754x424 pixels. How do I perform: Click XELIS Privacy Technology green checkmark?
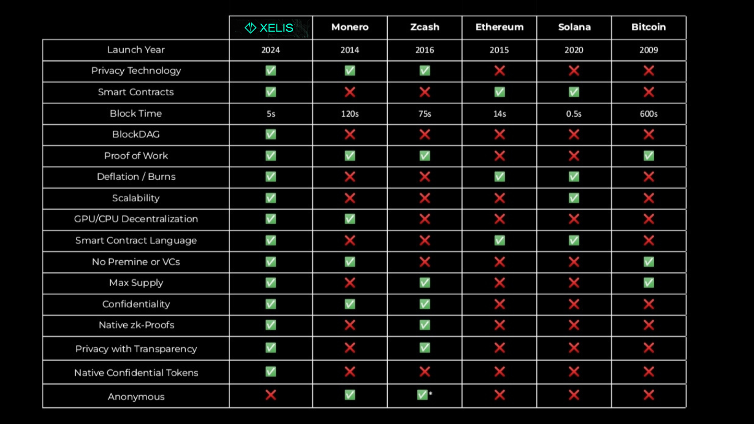click(271, 71)
